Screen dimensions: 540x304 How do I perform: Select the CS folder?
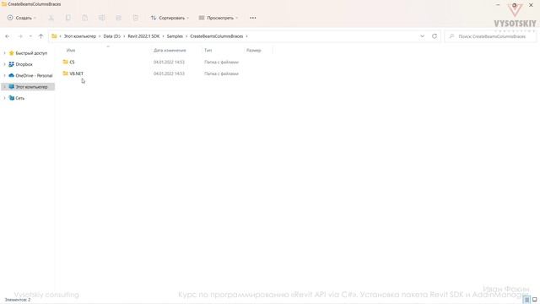(x=72, y=62)
